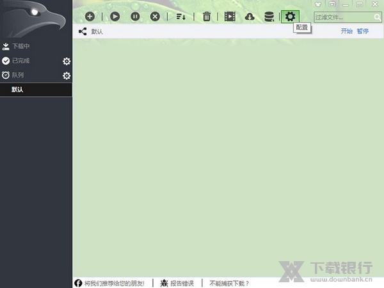384x288 pixels.
Task: Open 配置 settings gear in toolbar
Action: 291,17
